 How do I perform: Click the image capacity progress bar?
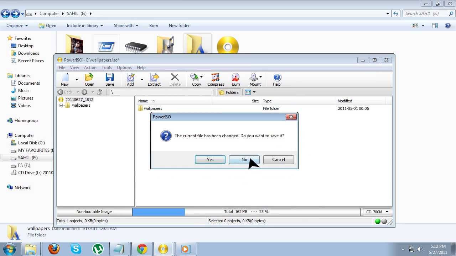click(x=246, y=212)
